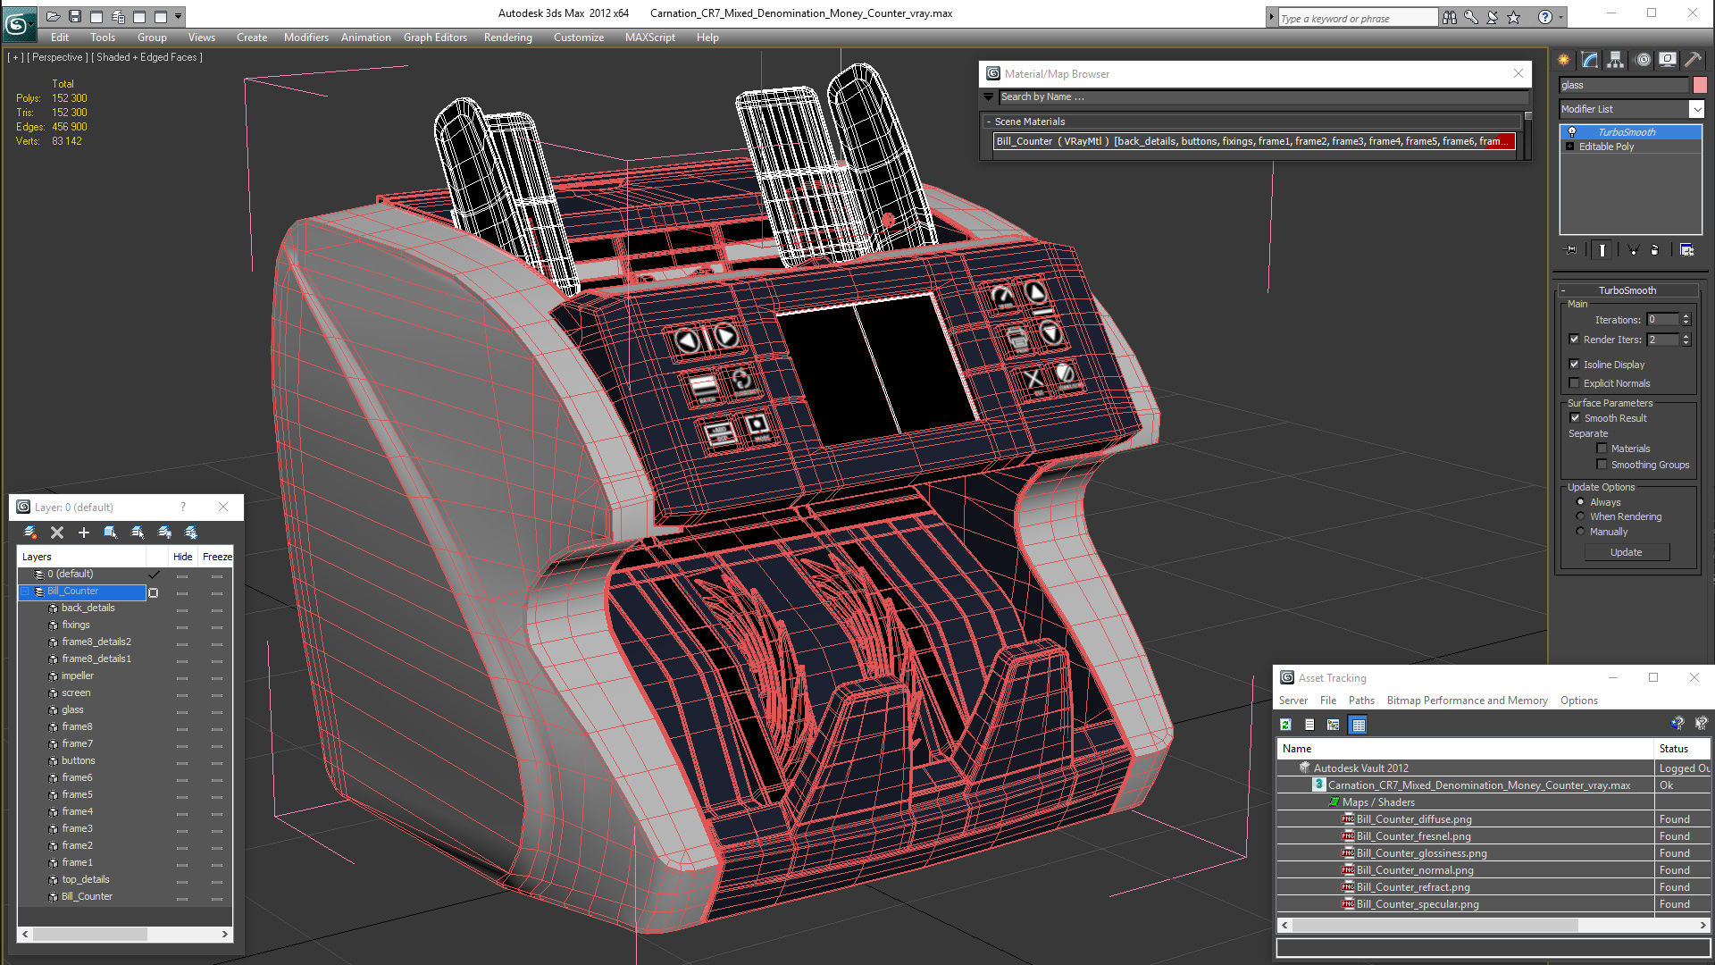Click the Pin Stack icon
The width and height of the screenshot is (1715, 965).
tap(1572, 250)
